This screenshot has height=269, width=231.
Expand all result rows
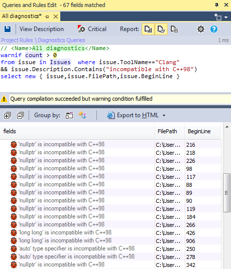(8, 115)
